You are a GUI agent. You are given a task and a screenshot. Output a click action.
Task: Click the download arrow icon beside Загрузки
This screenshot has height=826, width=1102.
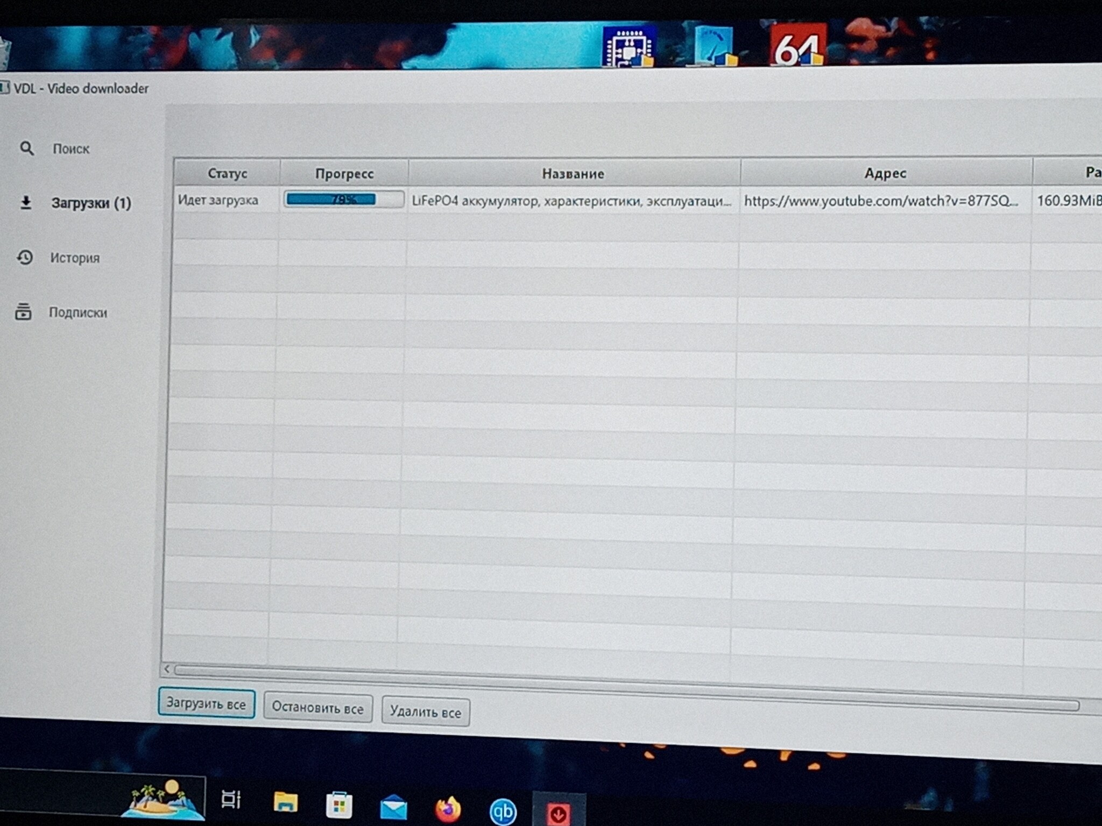[x=25, y=203]
